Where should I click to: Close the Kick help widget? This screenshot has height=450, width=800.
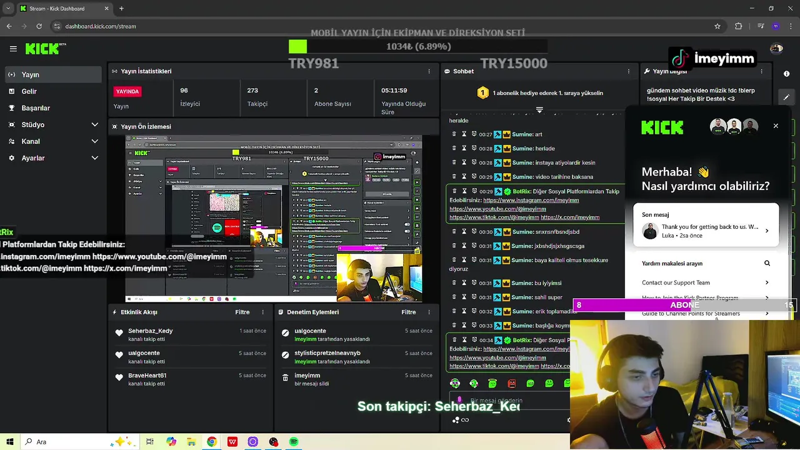tap(776, 126)
